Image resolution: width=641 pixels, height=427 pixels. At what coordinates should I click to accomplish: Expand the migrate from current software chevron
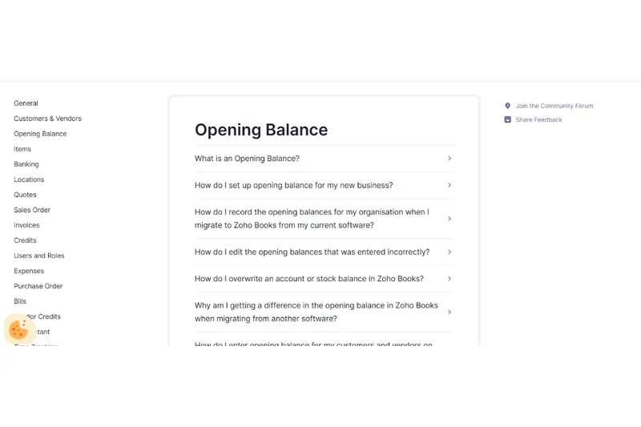click(x=449, y=219)
